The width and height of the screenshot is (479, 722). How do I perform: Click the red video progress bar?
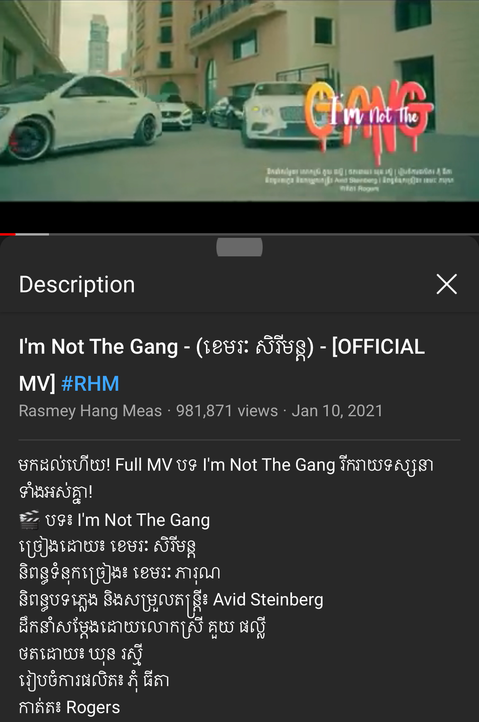8,234
